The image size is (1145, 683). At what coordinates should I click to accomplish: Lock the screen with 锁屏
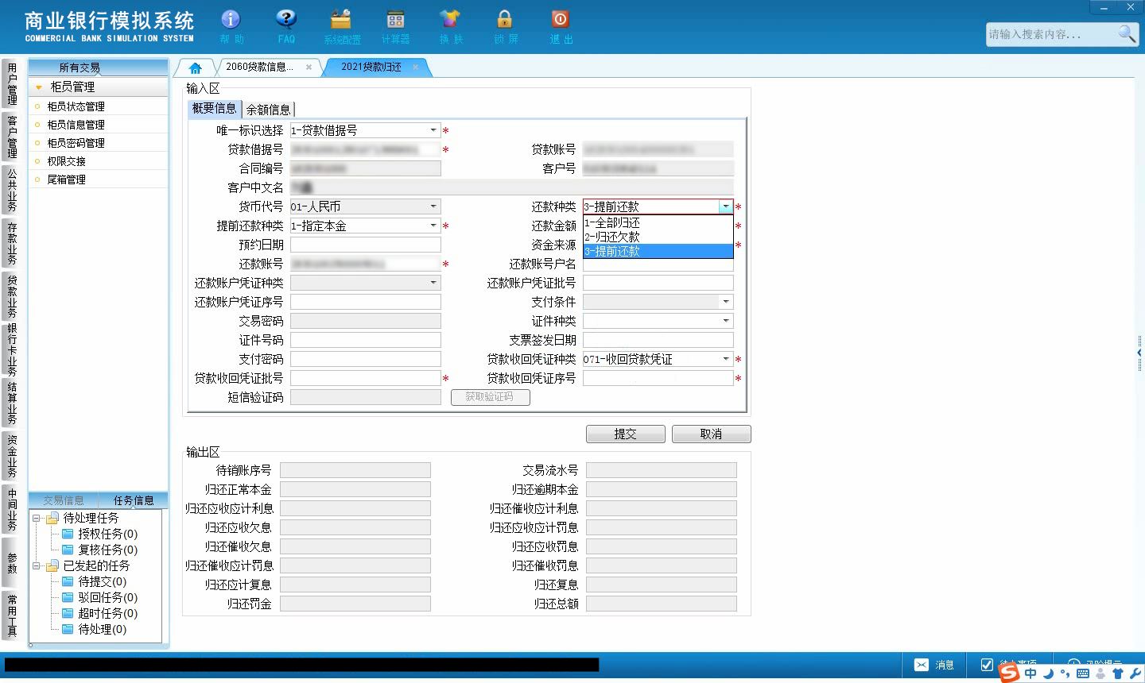(x=504, y=19)
